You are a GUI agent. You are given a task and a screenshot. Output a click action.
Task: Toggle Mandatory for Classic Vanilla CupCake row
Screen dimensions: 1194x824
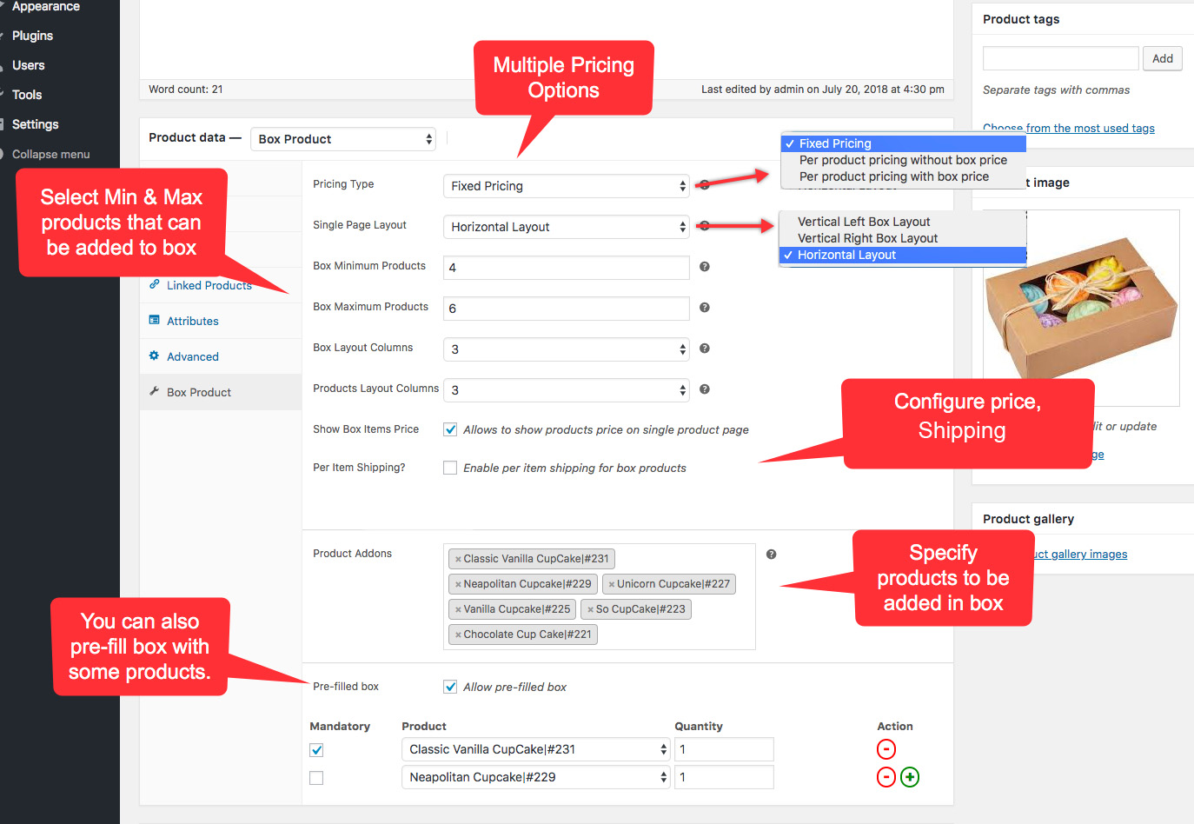click(316, 749)
